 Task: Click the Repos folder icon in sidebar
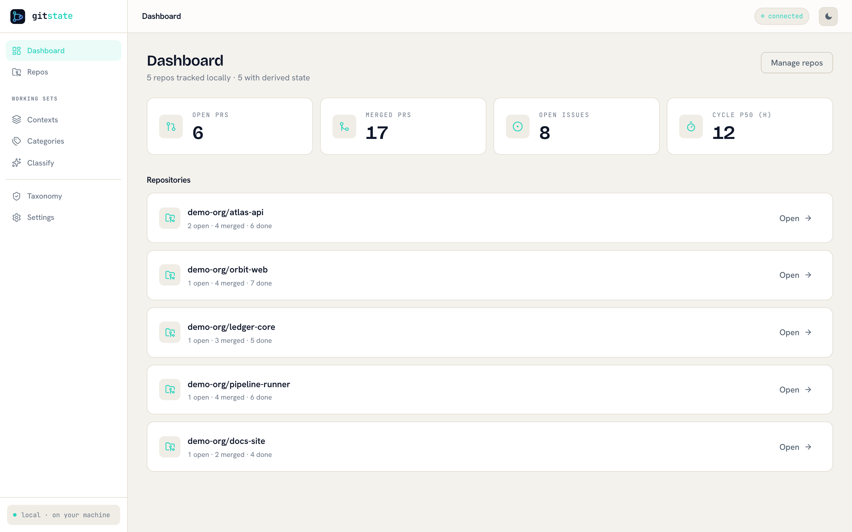coord(17,72)
